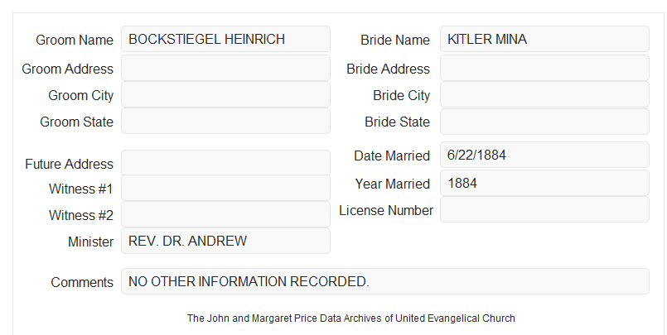Select the Groom City field
667x335 pixels.
225,94
